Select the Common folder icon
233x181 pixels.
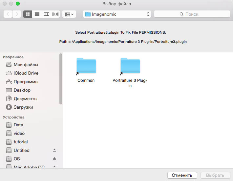coord(86,66)
